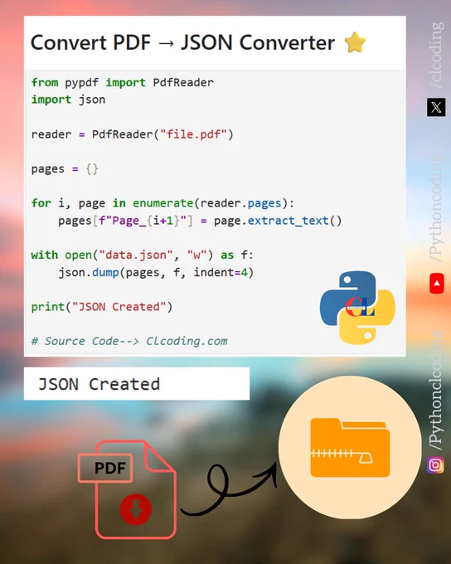Click the print("JSON Created") code line

(x=102, y=307)
